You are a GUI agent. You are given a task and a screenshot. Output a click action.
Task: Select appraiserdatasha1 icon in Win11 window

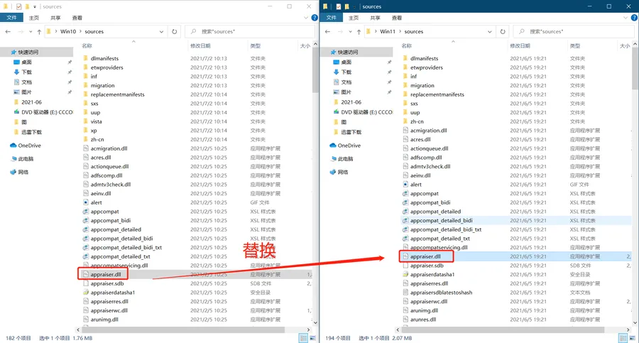tap(405, 275)
